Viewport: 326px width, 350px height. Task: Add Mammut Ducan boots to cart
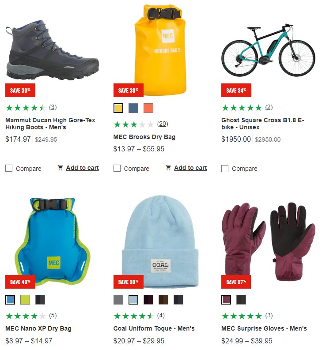coord(82,168)
